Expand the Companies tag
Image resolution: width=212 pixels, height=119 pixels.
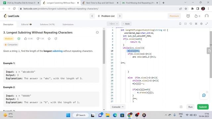pos(11,45)
